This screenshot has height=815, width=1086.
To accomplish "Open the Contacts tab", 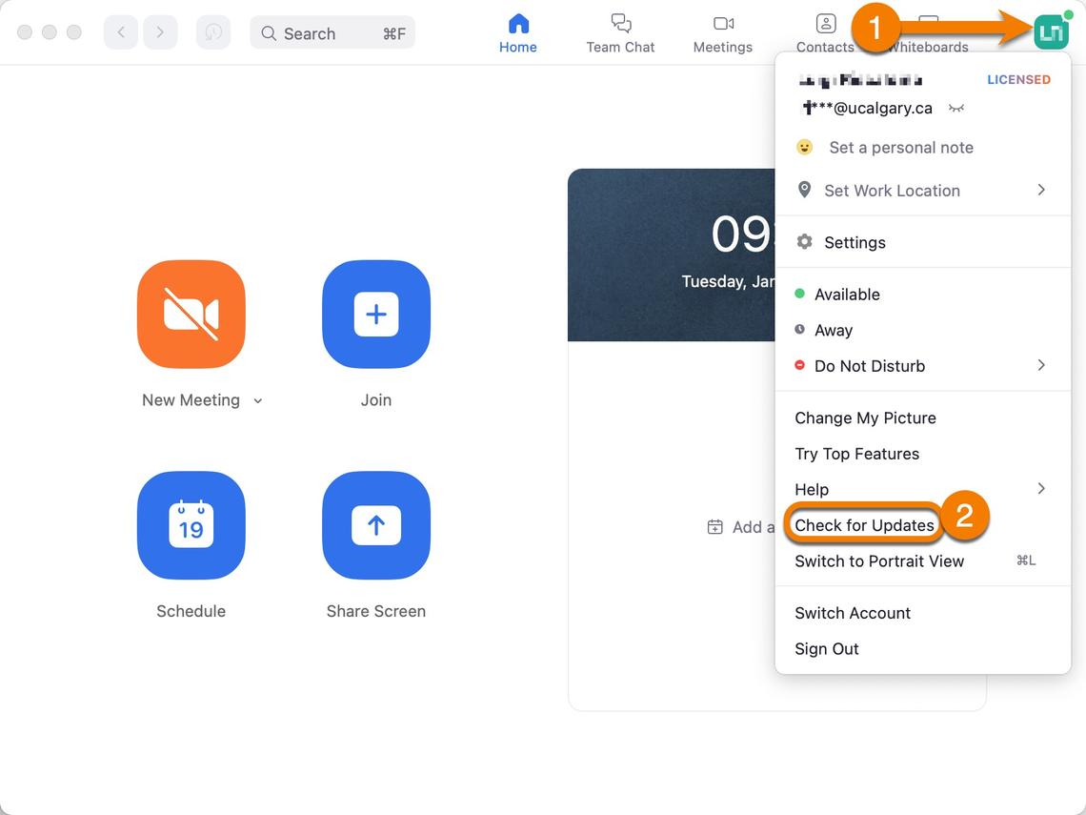I will pyautogui.click(x=825, y=33).
